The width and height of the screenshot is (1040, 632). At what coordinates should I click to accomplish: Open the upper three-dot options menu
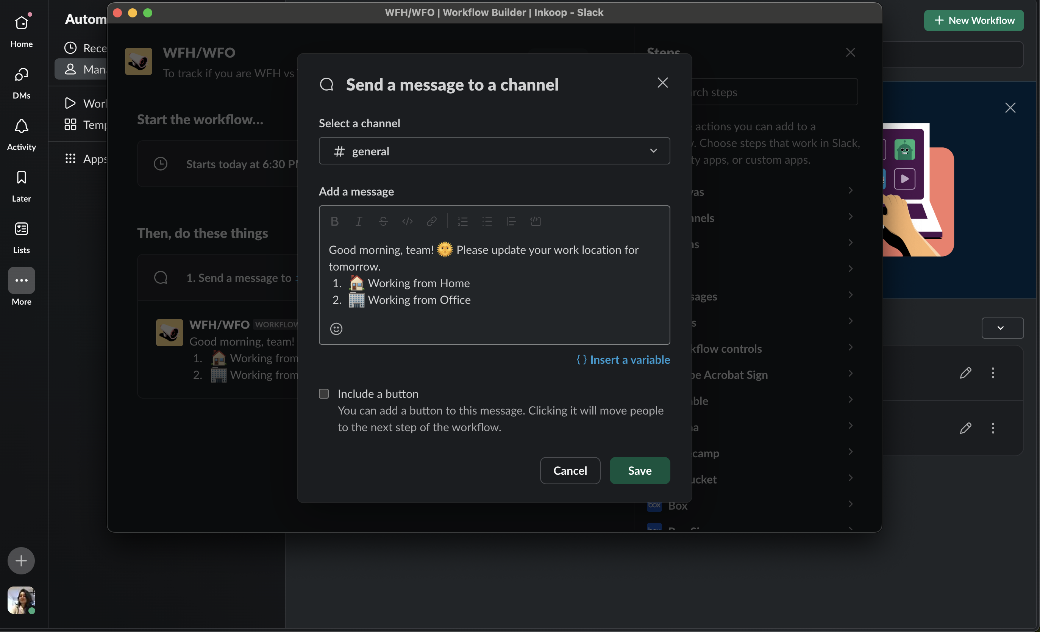click(x=993, y=373)
